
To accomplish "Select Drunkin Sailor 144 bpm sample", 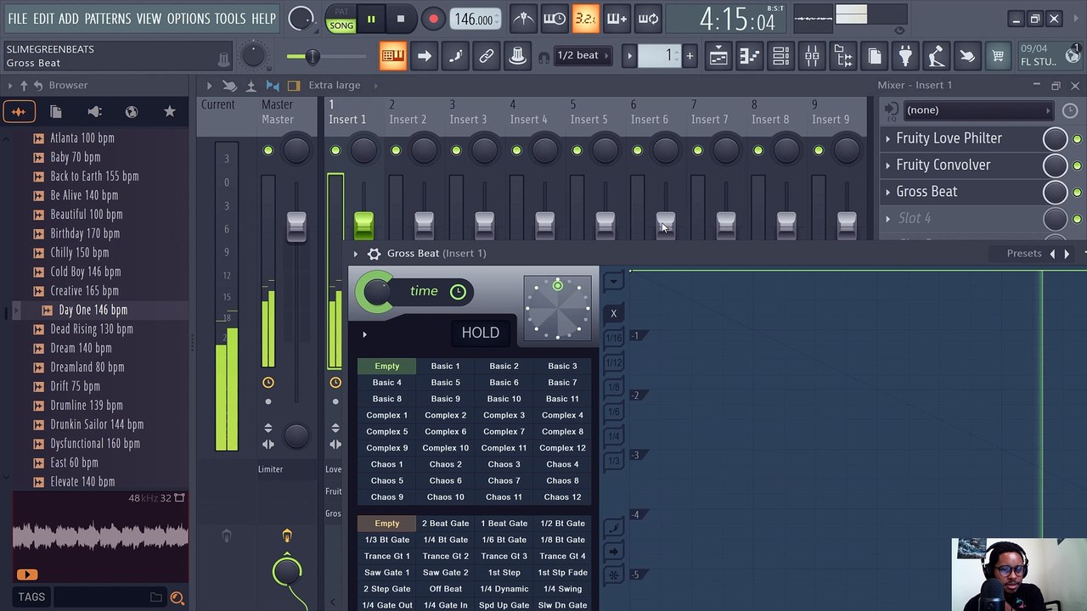I will point(97,424).
